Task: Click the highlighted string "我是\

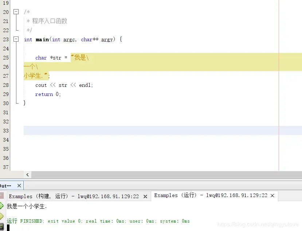Action: point(80,58)
